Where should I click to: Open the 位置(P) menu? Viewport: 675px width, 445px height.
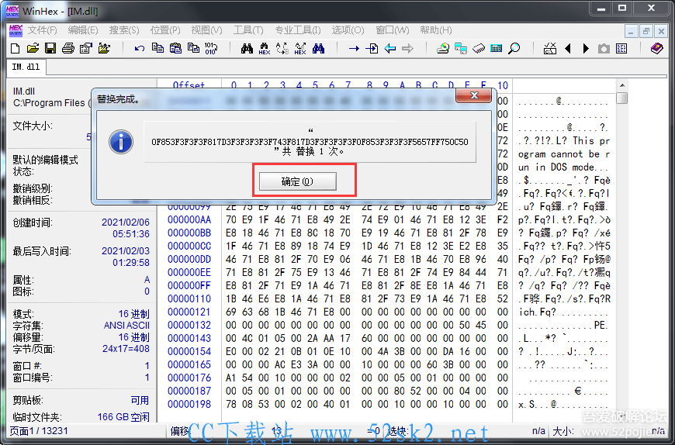(x=165, y=30)
